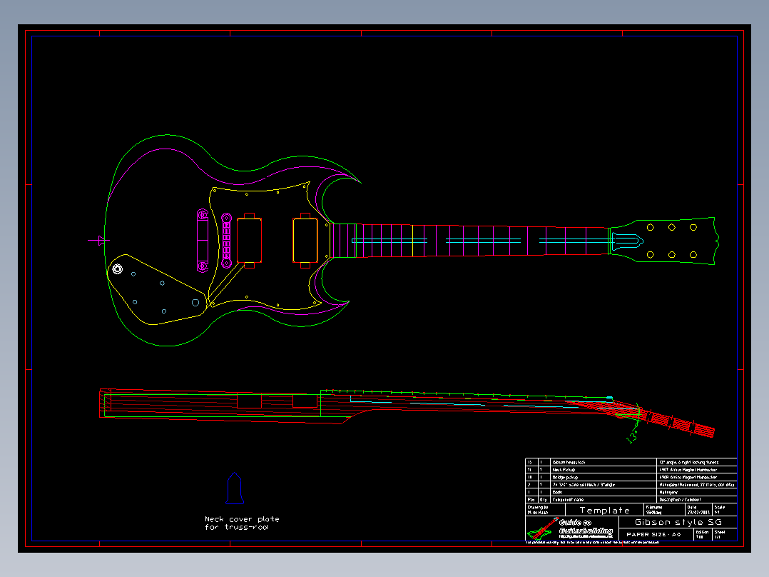Select bridge pickup cavity in side view

[x=249, y=401]
